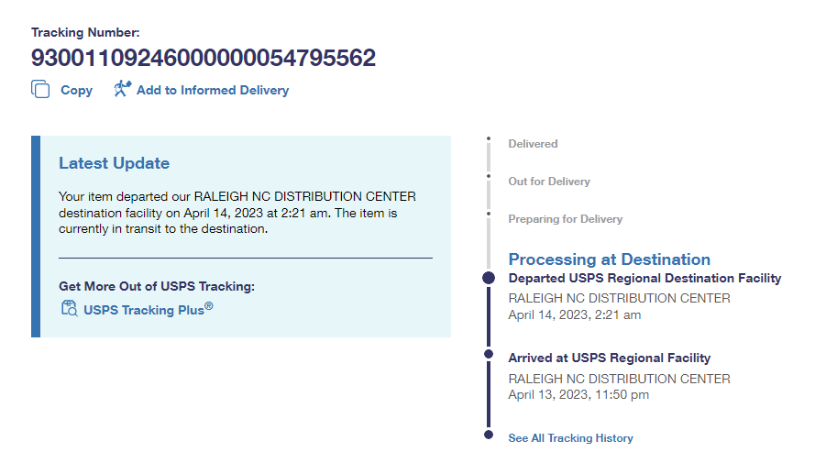Image resolution: width=815 pixels, height=463 pixels.
Task: Click the Delivered timeline dot
Action: (x=489, y=139)
